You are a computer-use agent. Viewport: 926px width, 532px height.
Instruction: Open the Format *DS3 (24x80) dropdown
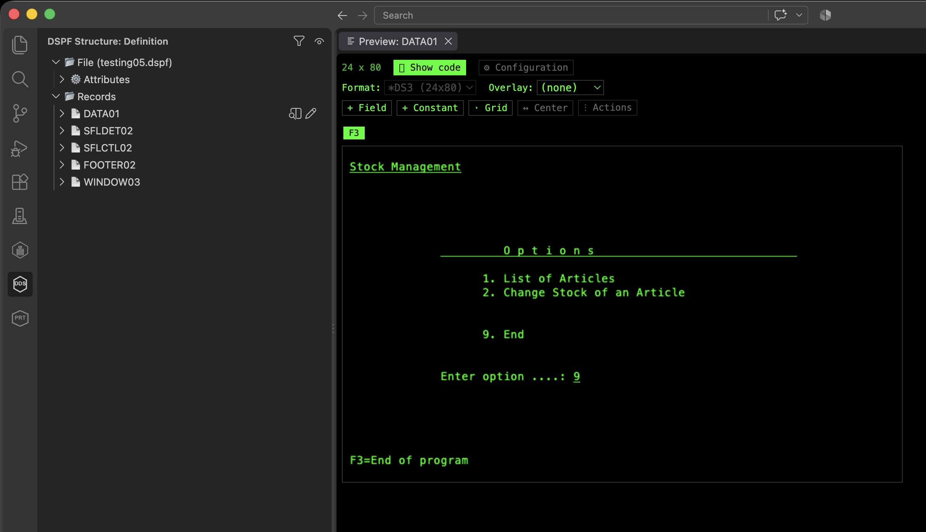(430, 88)
